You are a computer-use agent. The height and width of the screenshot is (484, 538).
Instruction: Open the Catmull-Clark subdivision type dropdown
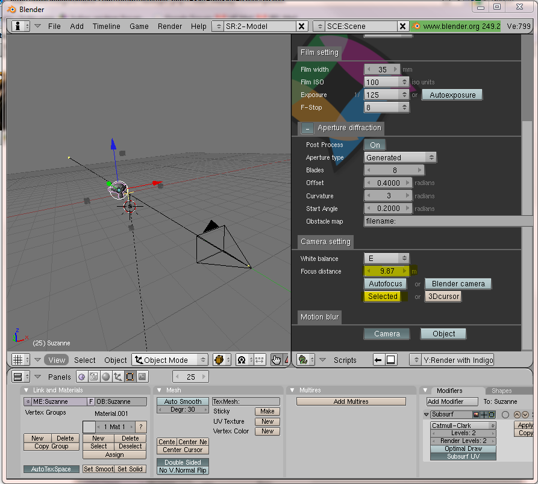pos(463,426)
